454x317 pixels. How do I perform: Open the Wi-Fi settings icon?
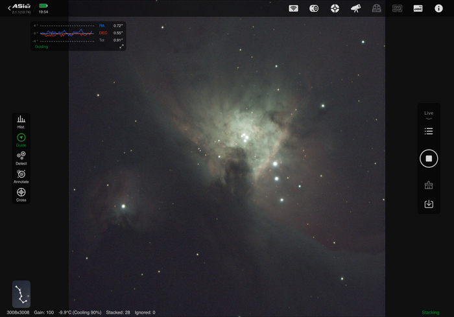click(x=293, y=8)
